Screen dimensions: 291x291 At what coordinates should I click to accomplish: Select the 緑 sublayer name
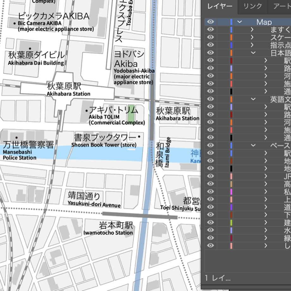(x=287, y=238)
